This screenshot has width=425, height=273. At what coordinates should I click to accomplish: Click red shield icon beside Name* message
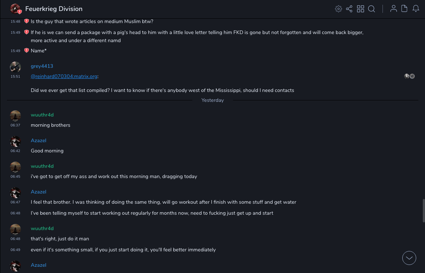[26, 51]
